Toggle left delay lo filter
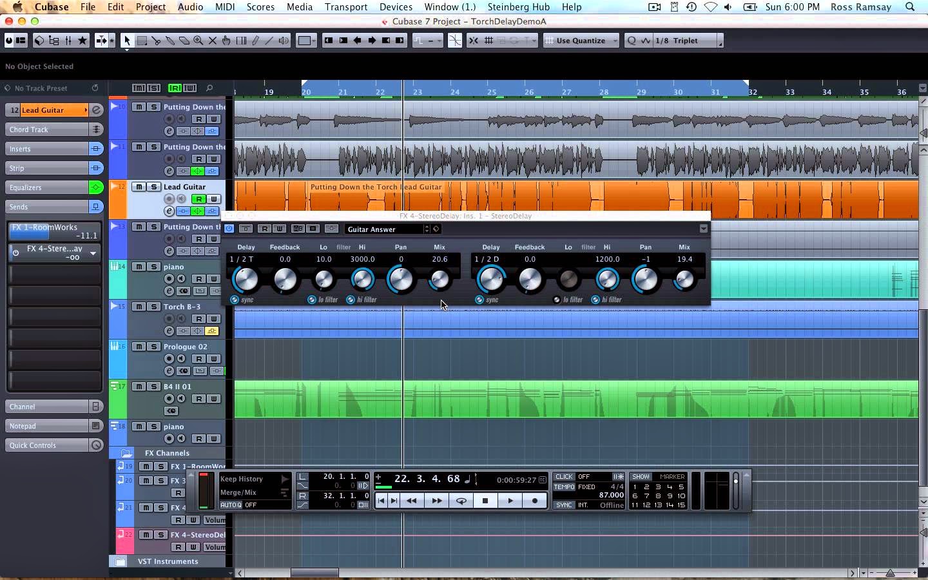 click(312, 300)
